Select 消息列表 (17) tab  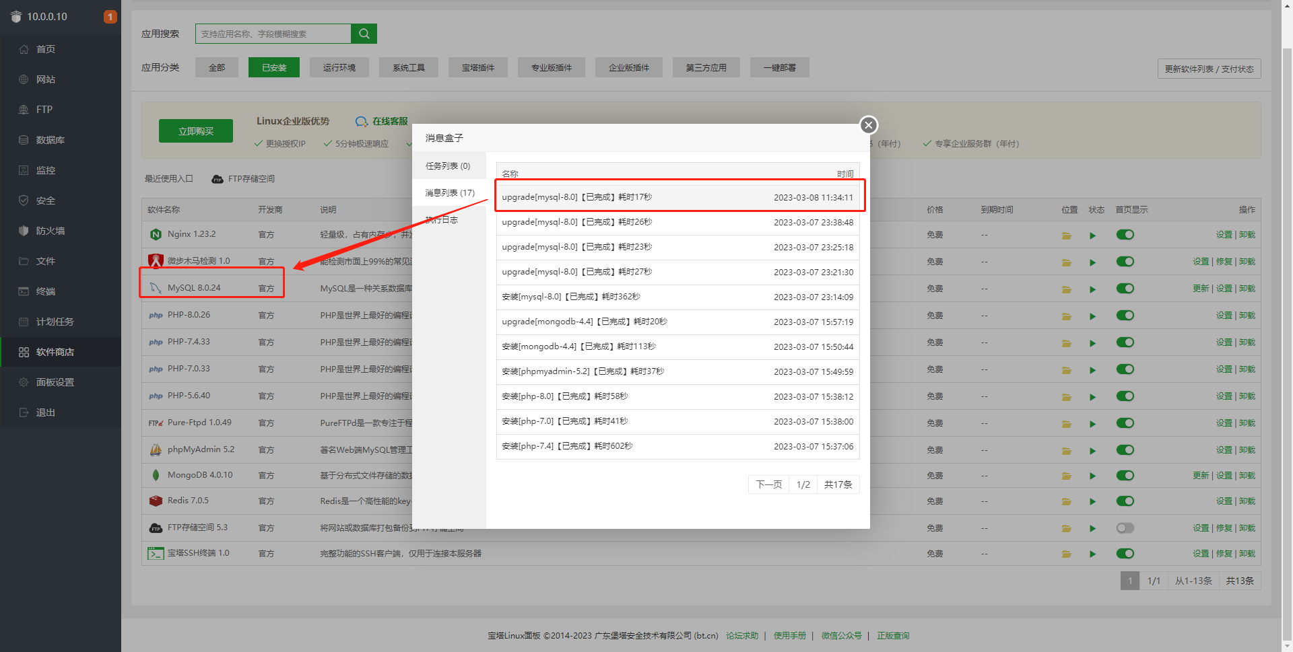(449, 192)
